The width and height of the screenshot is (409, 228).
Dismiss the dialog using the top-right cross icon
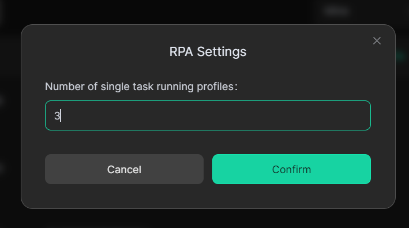(377, 41)
